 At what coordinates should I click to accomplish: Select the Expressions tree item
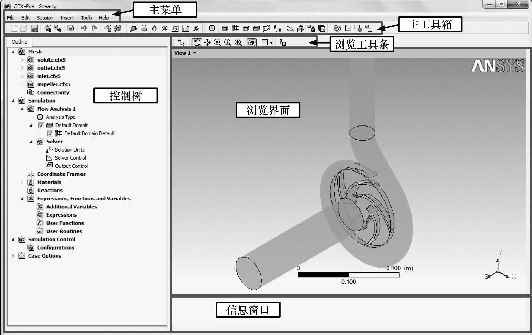(61, 215)
